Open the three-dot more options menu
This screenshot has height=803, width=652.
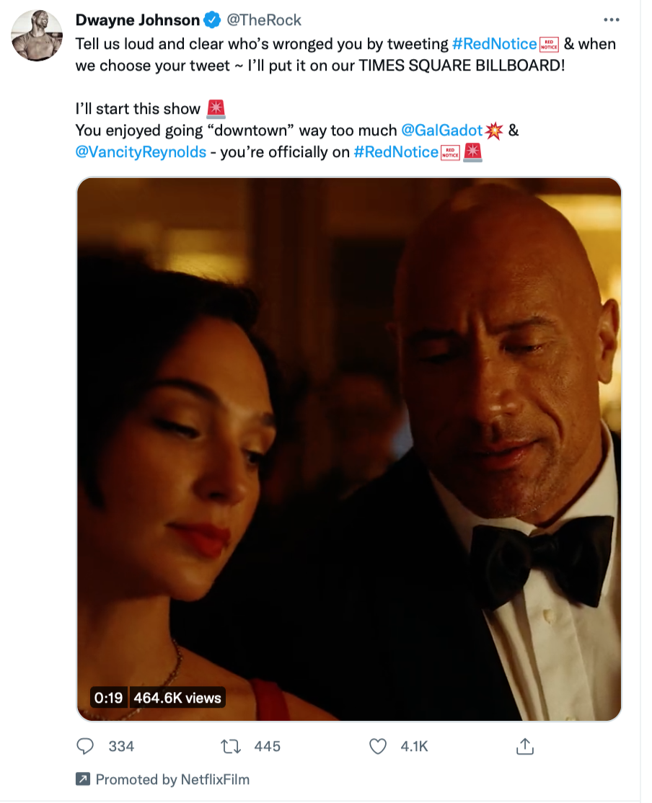coord(611,19)
